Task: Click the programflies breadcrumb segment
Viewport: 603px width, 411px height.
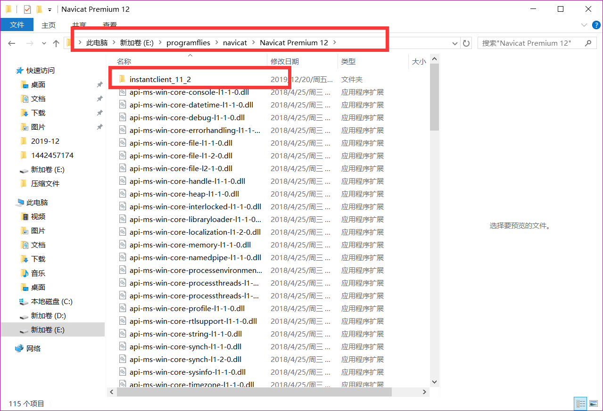Action: click(x=188, y=42)
